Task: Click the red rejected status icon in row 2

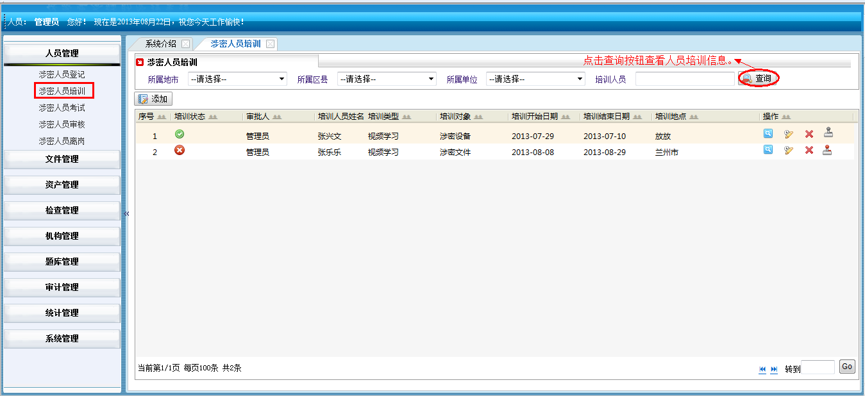Action: pos(180,150)
